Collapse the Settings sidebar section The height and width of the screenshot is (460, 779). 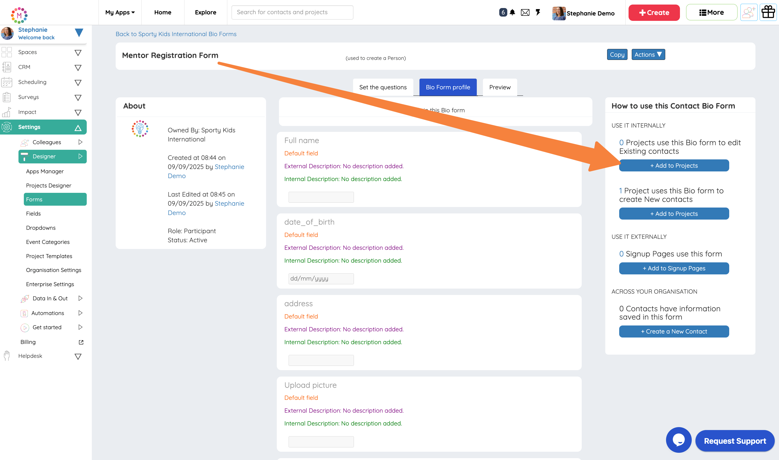coord(78,127)
